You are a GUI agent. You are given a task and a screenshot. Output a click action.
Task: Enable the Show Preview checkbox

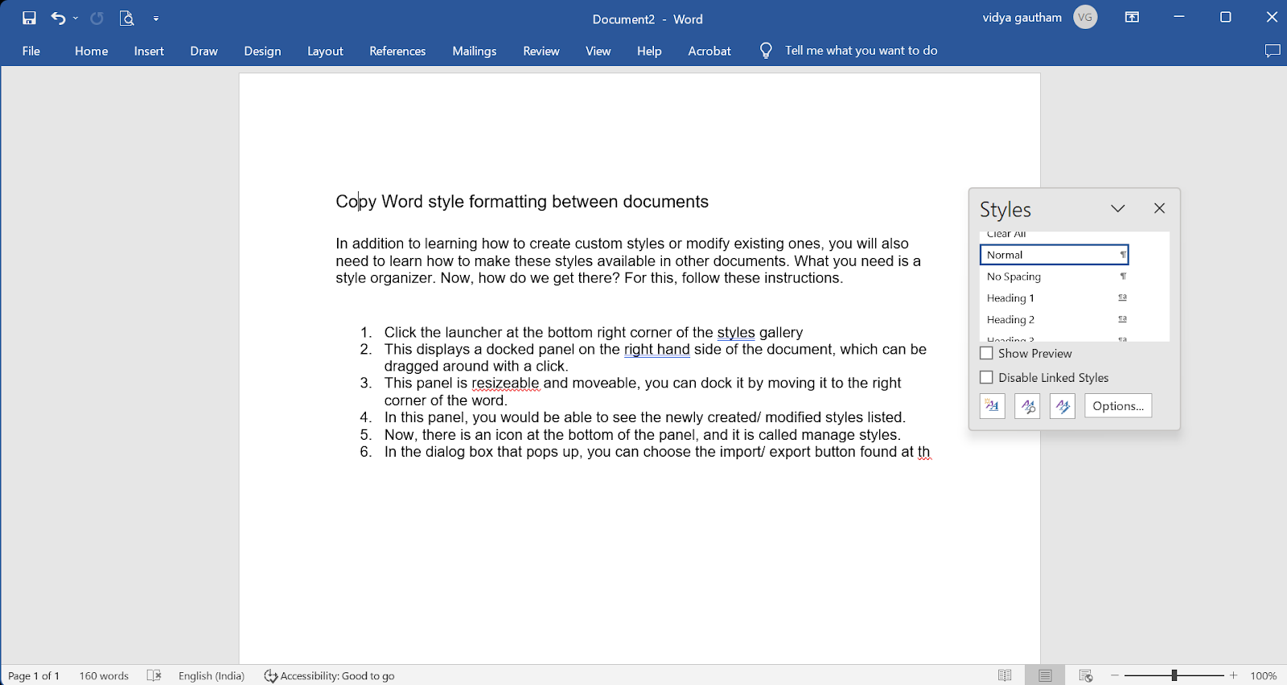986,353
